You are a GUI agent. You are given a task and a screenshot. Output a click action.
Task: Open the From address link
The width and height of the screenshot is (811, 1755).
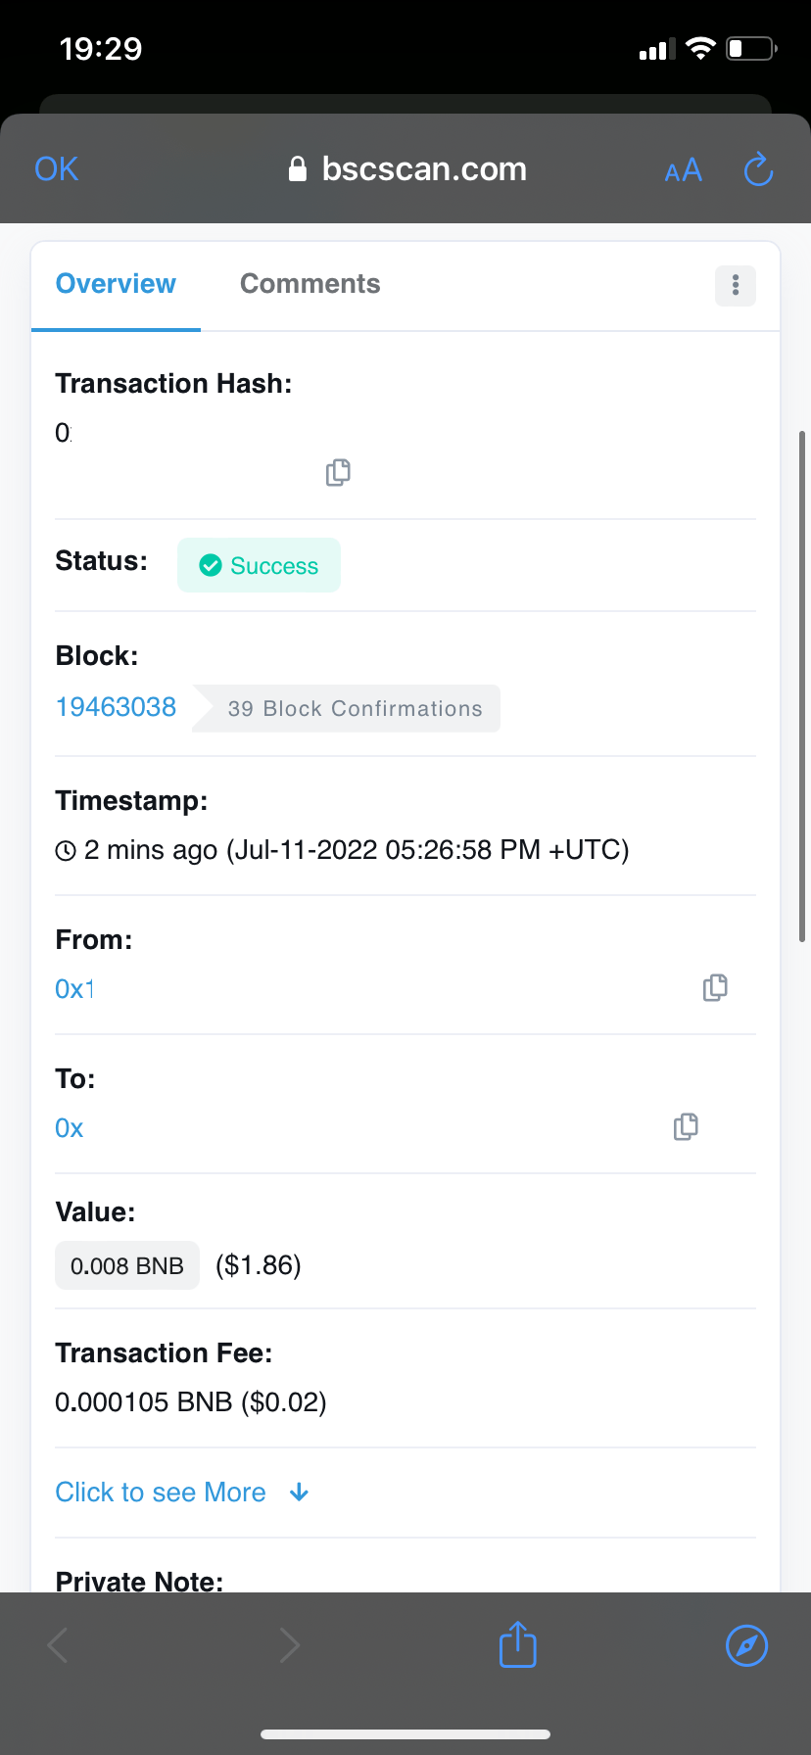point(74,989)
